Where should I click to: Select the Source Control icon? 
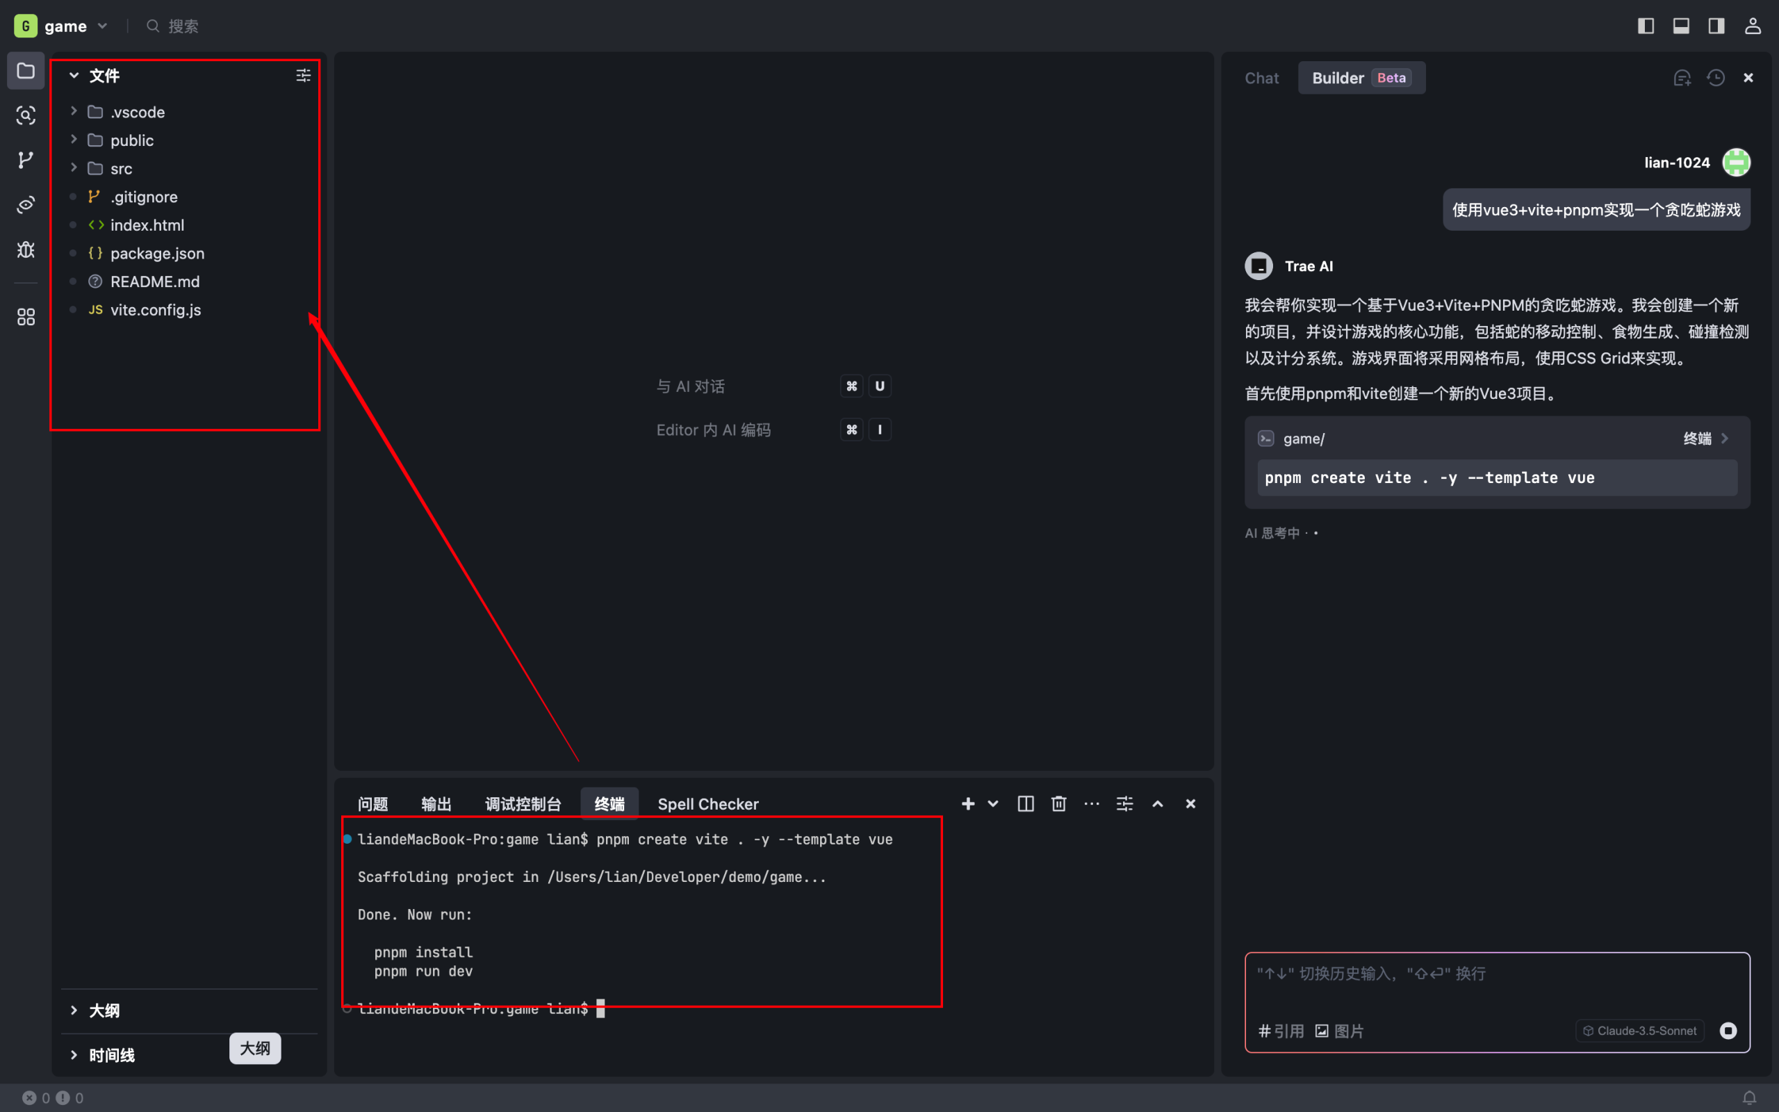coord(26,160)
